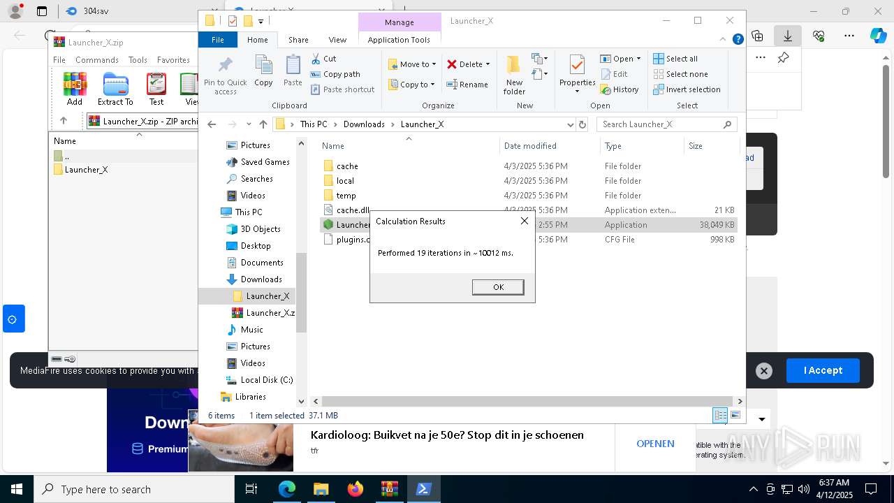Click OK in Calculation Results dialog
894x503 pixels.
[x=498, y=287]
